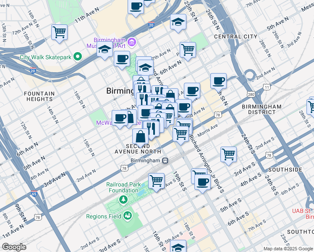Select graduation cap marker near 5th Ave S bottom
The image size is (314, 252).
178,246
